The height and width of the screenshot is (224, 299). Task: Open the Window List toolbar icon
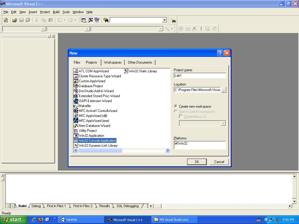97,20
